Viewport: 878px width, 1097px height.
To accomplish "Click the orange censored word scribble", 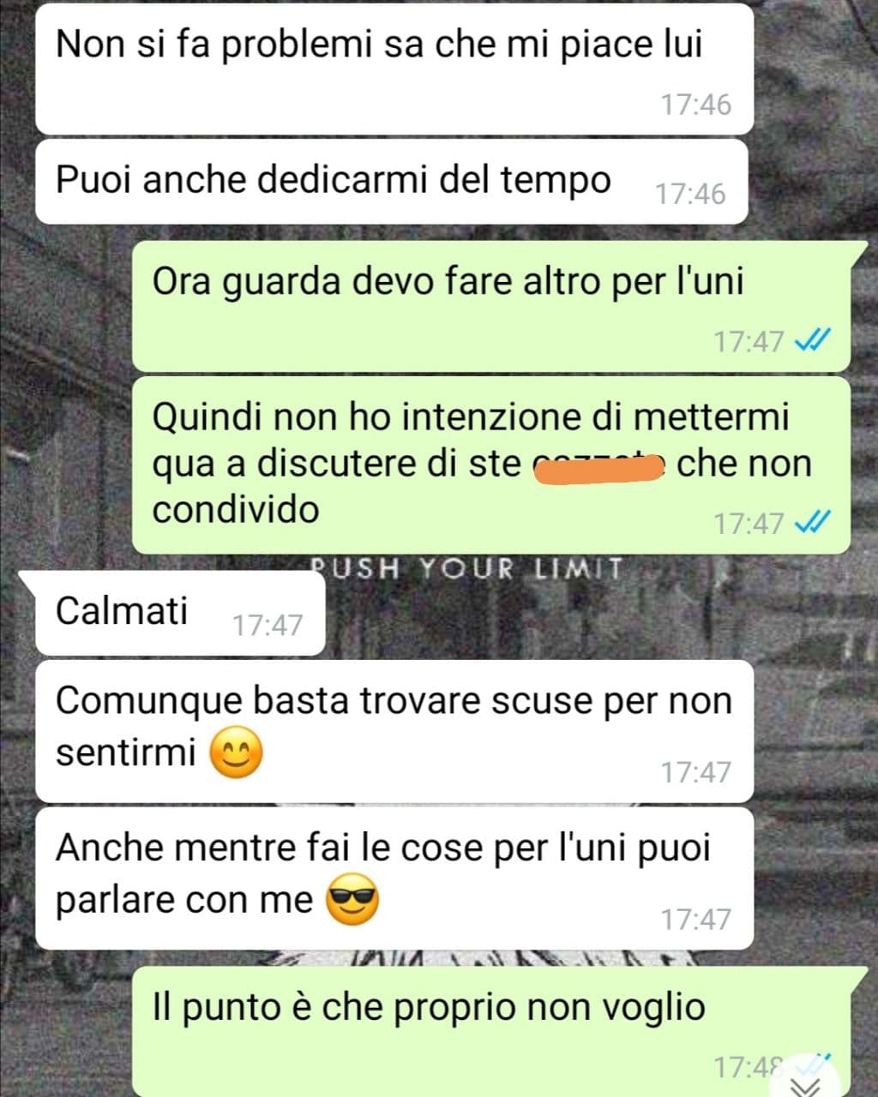I will 599,466.
